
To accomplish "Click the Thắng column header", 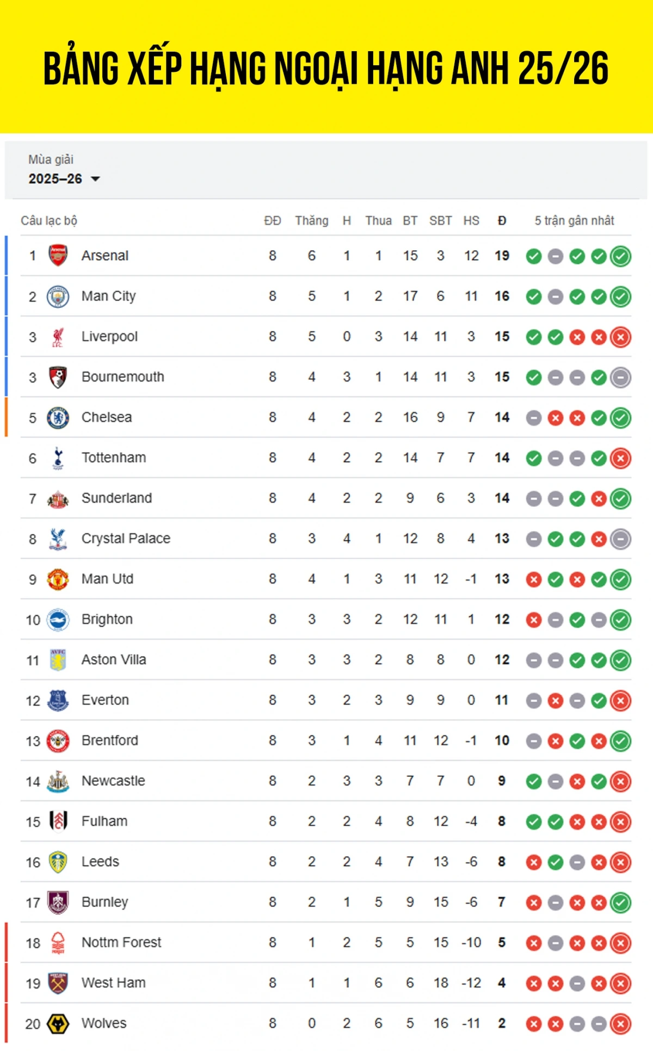I will (312, 221).
